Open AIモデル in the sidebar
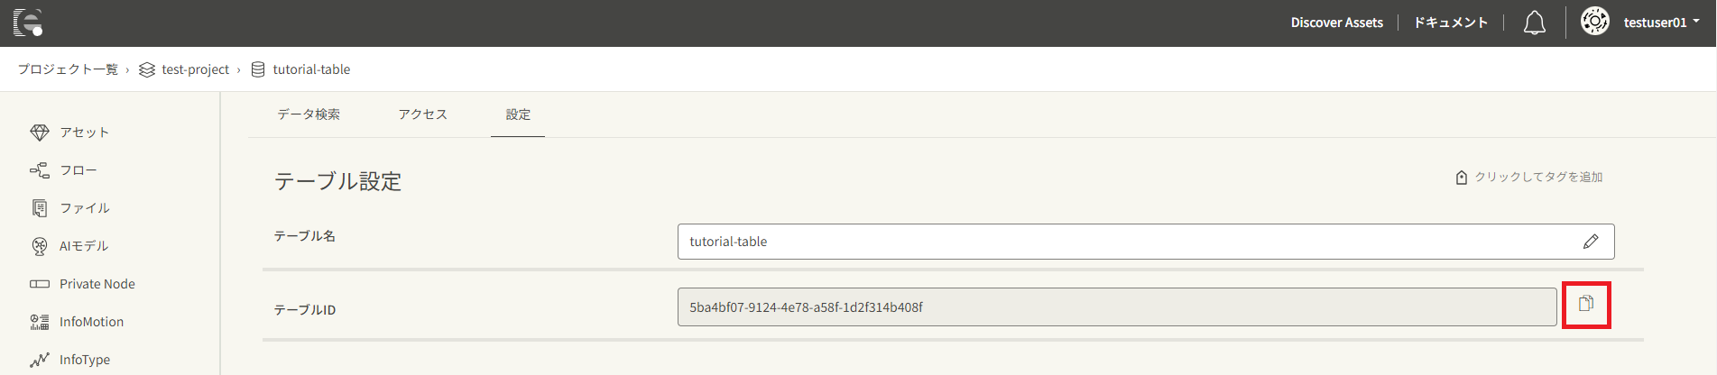The image size is (1717, 375). click(x=84, y=246)
